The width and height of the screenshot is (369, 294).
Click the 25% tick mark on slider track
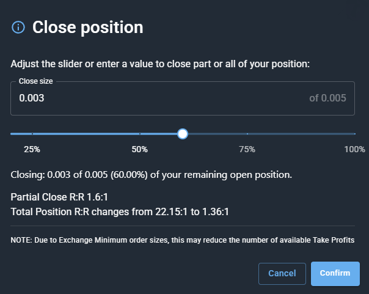coord(32,134)
